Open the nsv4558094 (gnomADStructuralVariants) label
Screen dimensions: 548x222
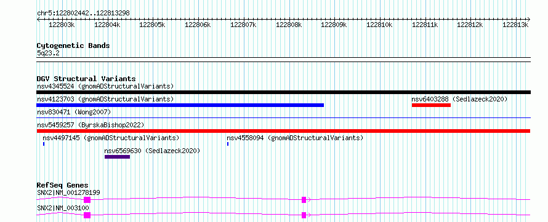(295, 138)
